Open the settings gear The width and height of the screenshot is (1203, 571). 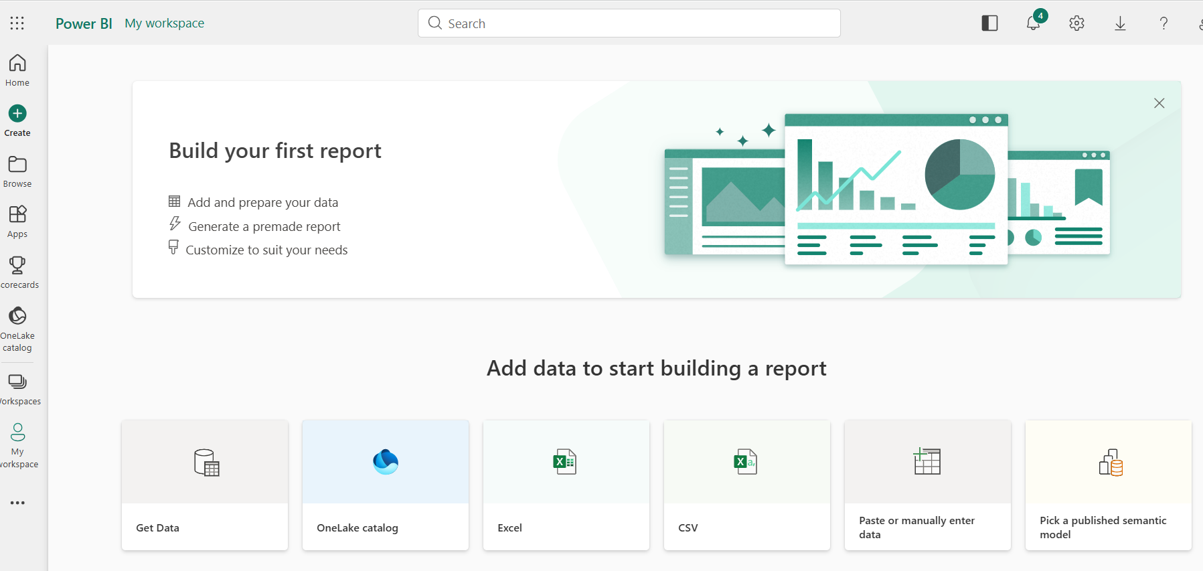pos(1076,23)
